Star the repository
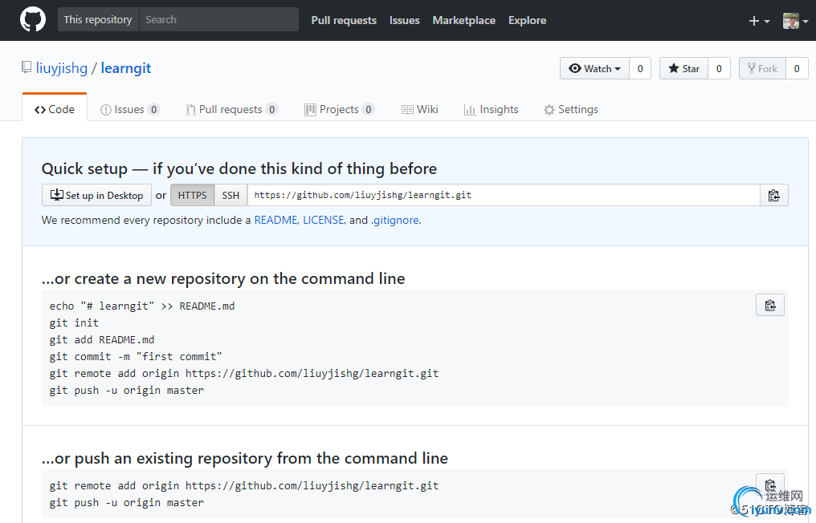This screenshot has width=816, height=523. (x=683, y=69)
